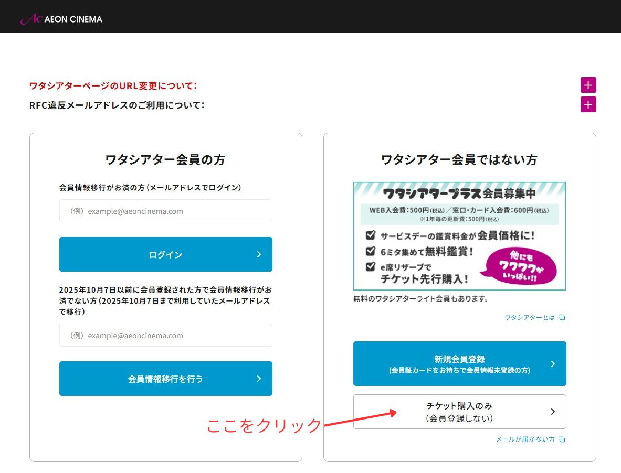Image resolution: width=621 pixels, height=473 pixels.
Task: Focus the login email address field
Action: [x=165, y=211]
